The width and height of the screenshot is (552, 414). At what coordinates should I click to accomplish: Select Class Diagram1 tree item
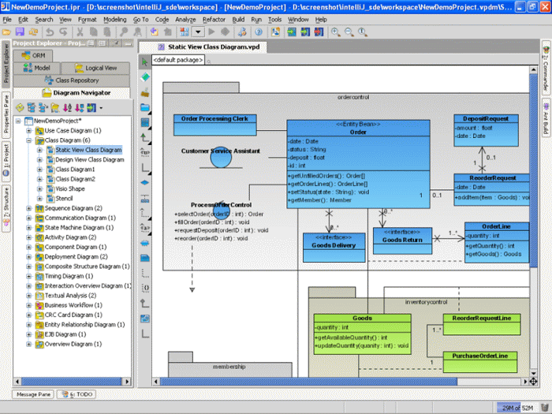(x=76, y=170)
